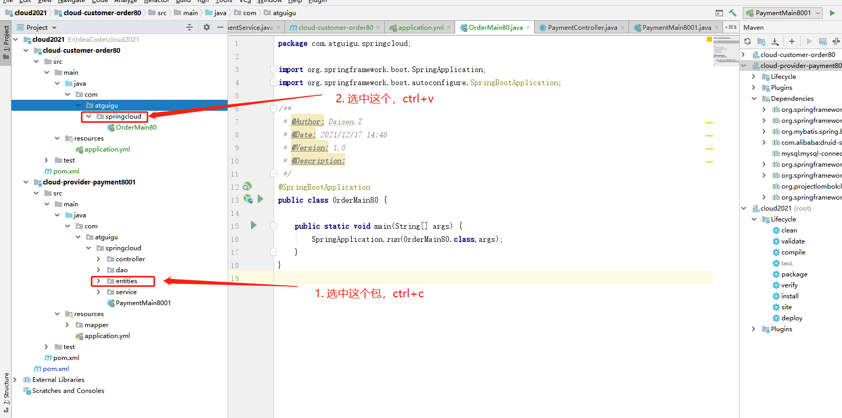Open Project panel settings gear

(207, 27)
